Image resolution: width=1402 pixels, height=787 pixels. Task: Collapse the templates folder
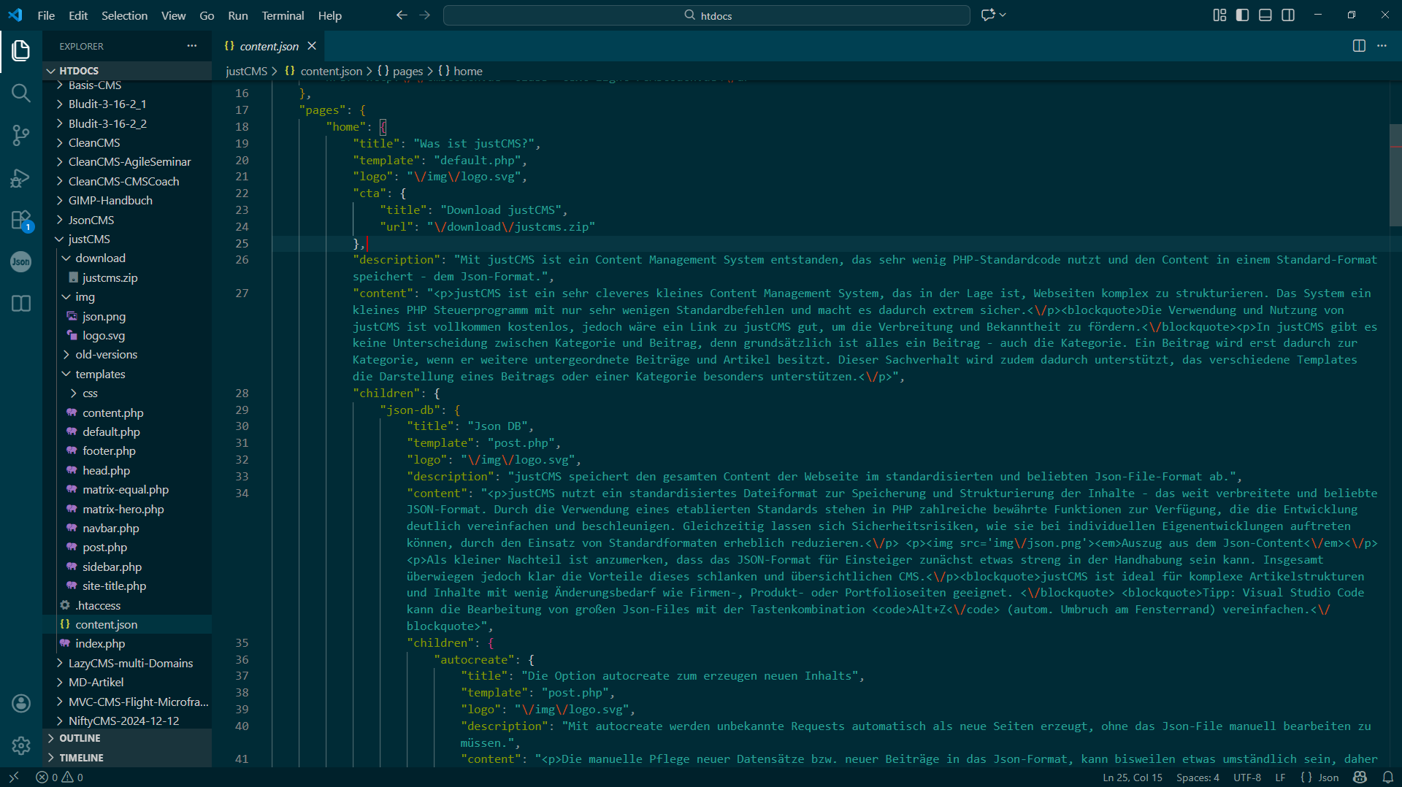pos(100,374)
